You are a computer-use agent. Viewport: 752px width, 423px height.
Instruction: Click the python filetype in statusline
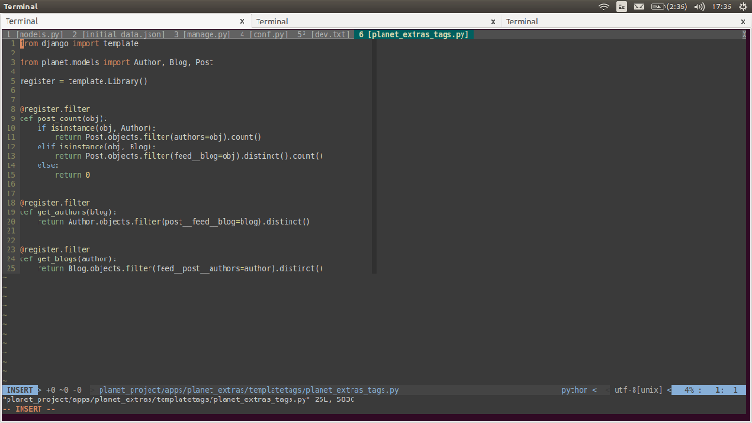pyautogui.click(x=574, y=390)
